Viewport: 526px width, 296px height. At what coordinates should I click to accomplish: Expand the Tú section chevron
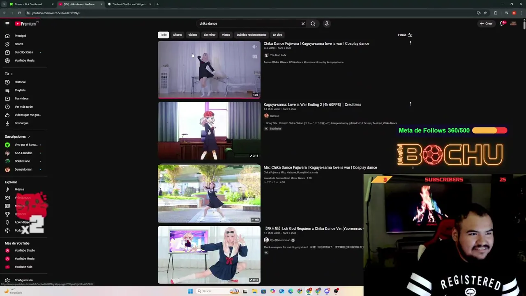[x=12, y=74]
